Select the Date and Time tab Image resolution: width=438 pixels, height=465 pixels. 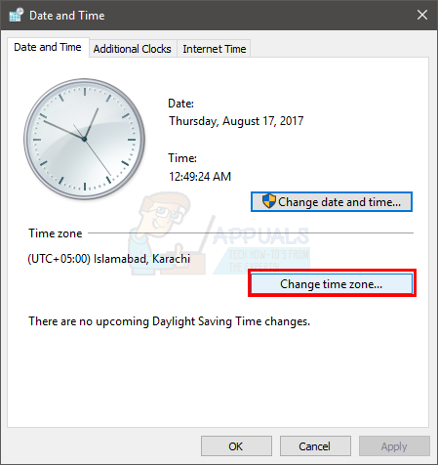(x=48, y=47)
